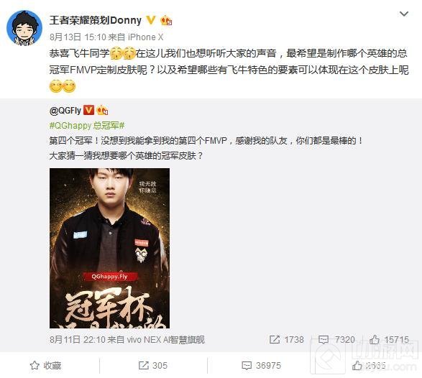This screenshot has width=422, height=378.
Task: Open the 8月13日 15:10 timestamp link
Action: pos(78,37)
